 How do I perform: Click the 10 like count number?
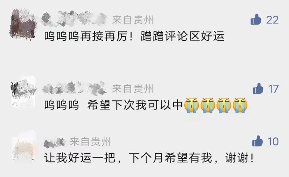tap(273, 142)
